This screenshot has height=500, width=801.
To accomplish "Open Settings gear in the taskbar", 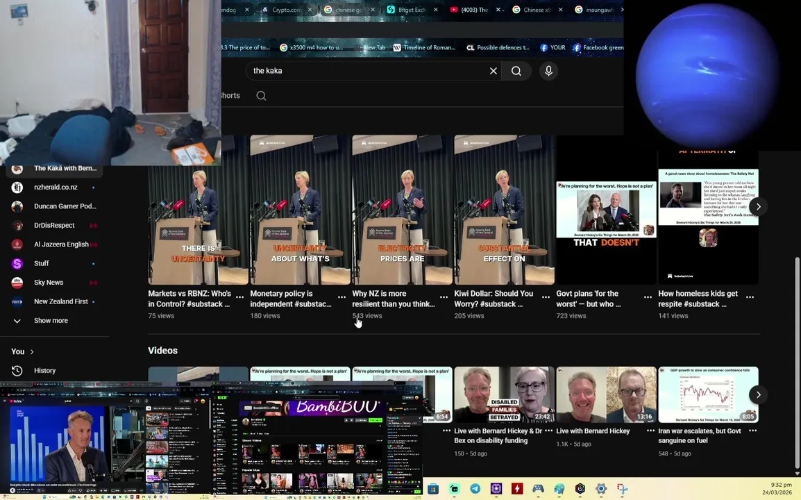I will (x=601, y=489).
